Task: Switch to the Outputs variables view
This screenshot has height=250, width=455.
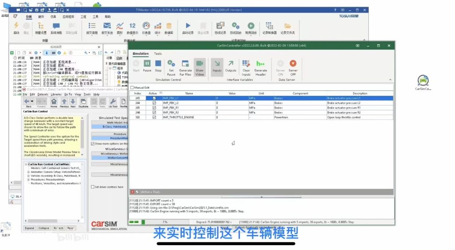Action: point(231,66)
